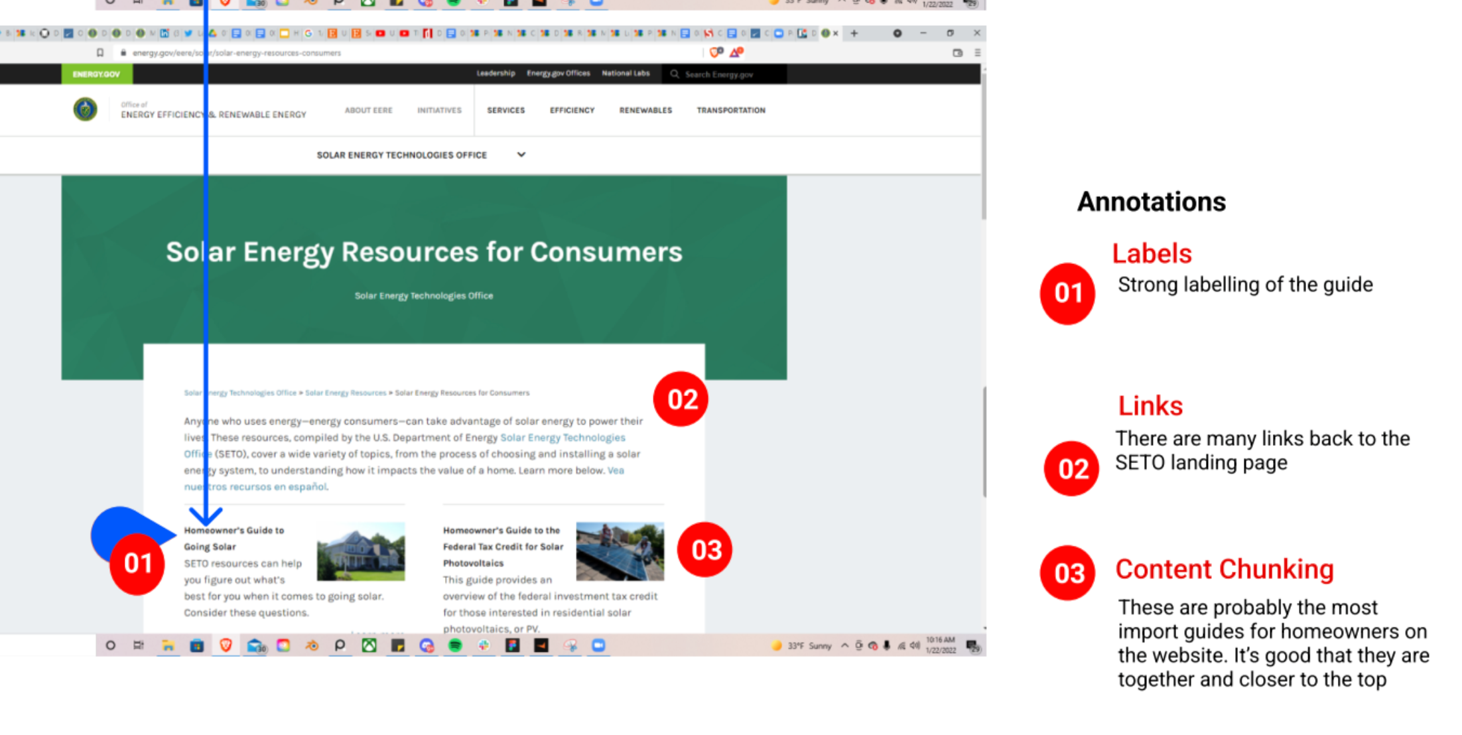Click the green ENERGY.GOV button
This screenshot has height=735, width=1462.
(x=97, y=74)
